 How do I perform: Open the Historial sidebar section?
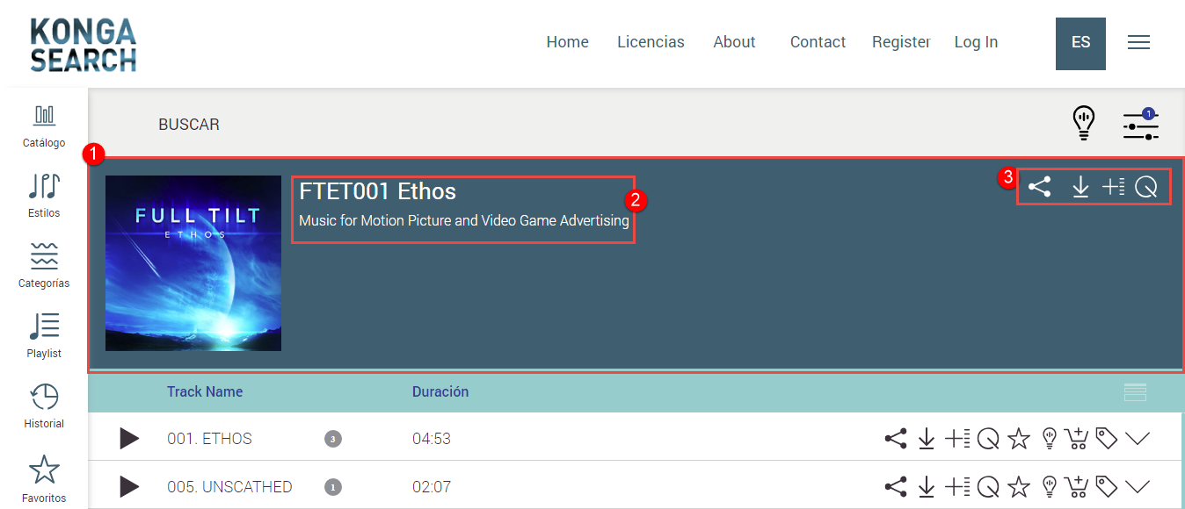[x=44, y=406]
